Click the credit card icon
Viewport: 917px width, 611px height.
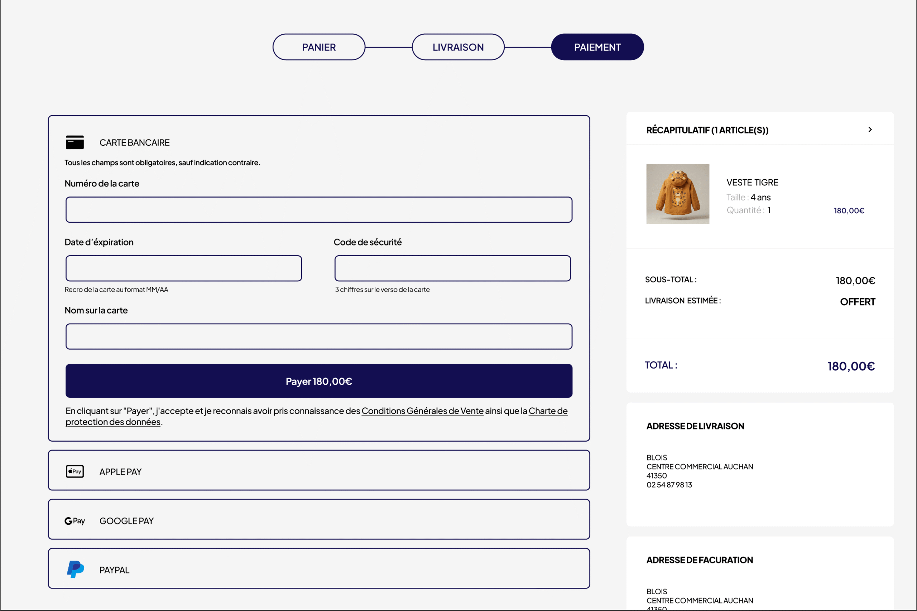[75, 142]
